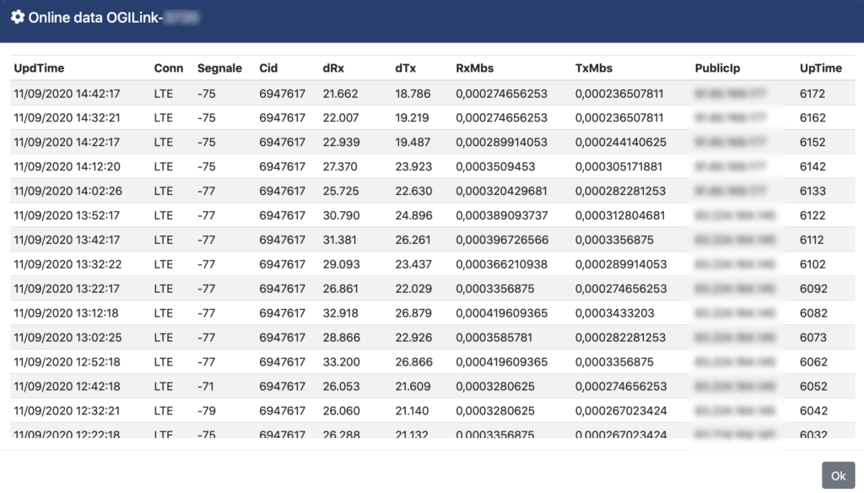Click the UpTime value 6152
Image resolution: width=864 pixels, height=493 pixels.
click(813, 143)
